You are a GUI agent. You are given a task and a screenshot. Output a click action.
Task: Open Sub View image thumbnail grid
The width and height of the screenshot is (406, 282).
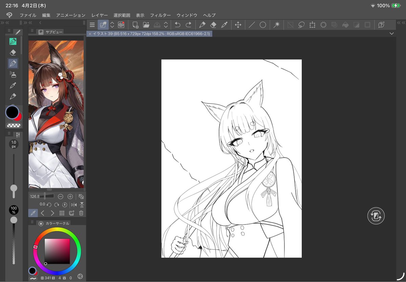(x=62, y=213)
